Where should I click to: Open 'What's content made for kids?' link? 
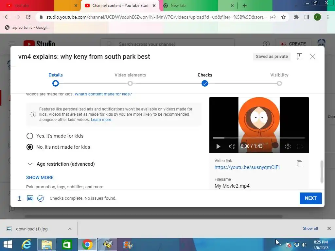coord(103,94)
